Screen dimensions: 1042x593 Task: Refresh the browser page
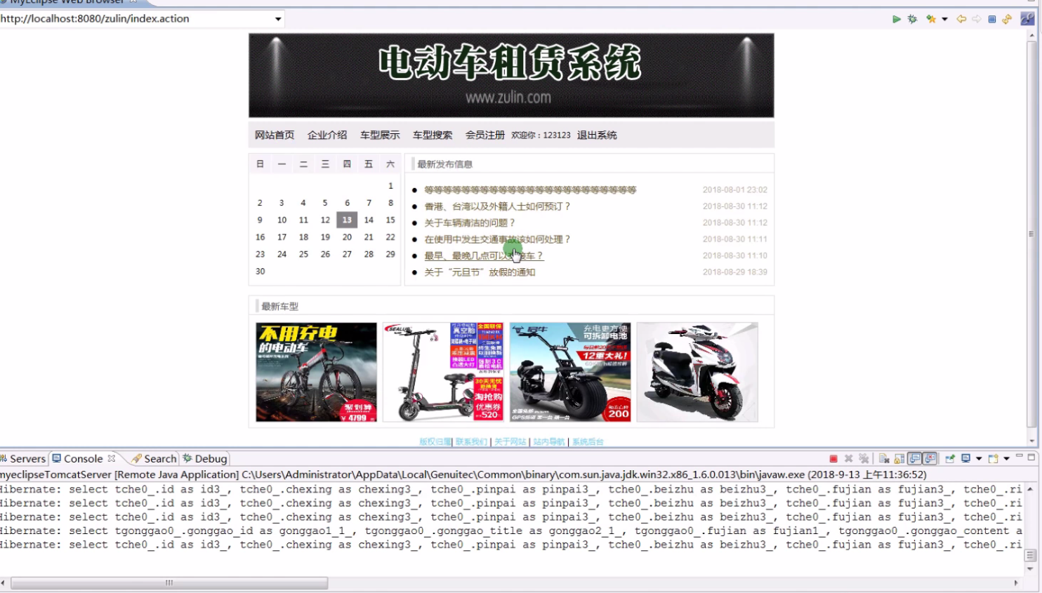pyautogui.click(x=1007, y=19)
